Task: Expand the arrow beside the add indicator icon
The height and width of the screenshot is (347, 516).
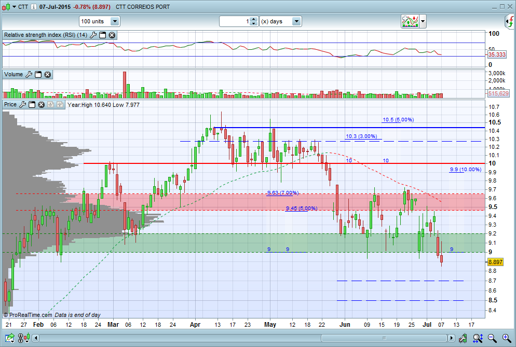Action: click(423, 22)
